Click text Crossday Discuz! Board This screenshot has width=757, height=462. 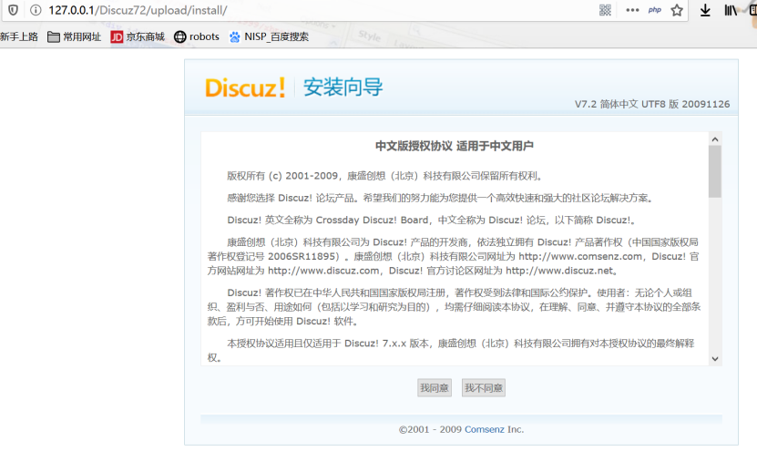pos(372,221)
